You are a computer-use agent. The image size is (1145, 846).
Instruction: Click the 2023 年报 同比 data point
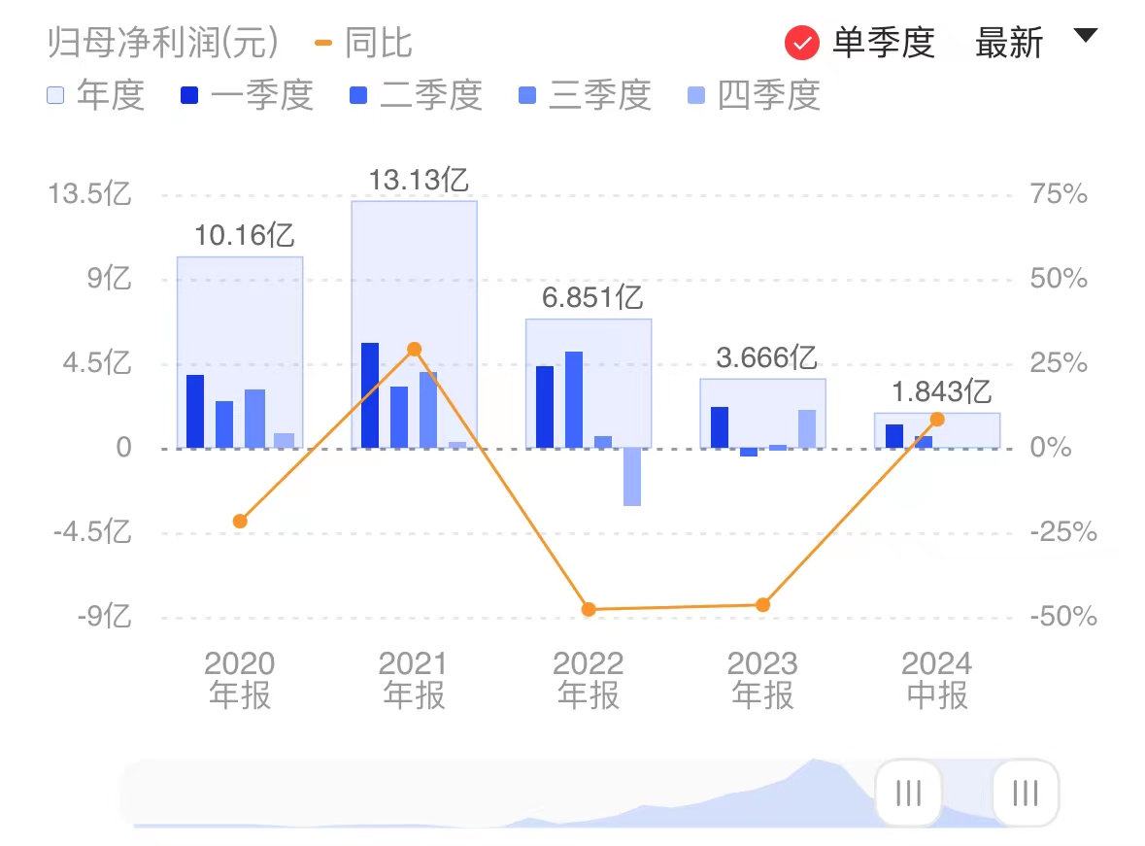pos(762,605)
